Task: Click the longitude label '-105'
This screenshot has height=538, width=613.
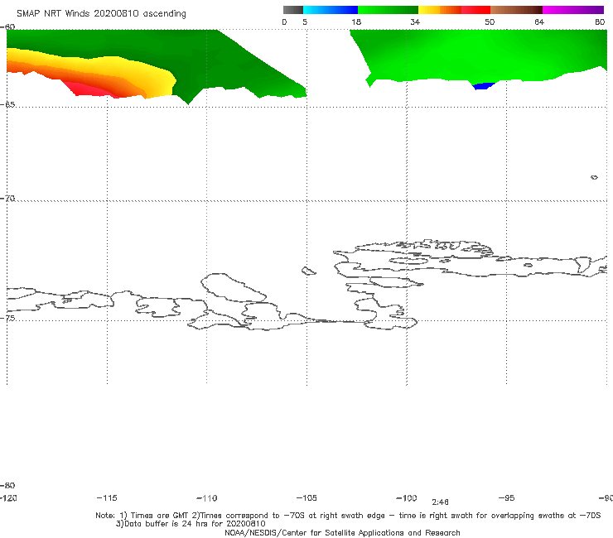Action: [x=306, y=498]
